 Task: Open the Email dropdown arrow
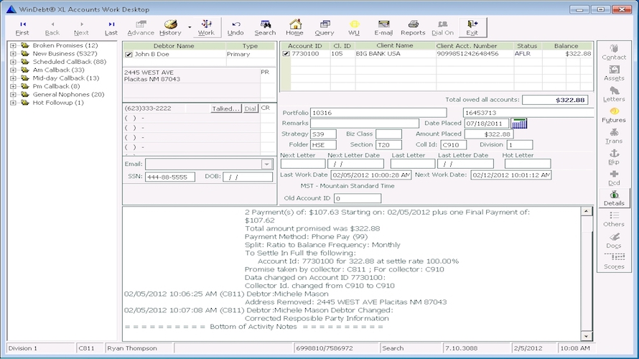[x=266, y=164]
